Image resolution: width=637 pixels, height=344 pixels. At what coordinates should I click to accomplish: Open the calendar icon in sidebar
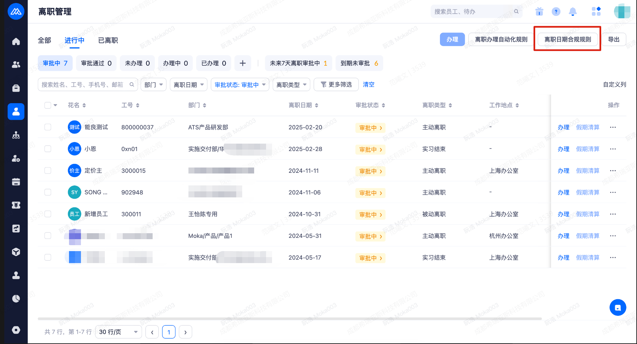16,182
